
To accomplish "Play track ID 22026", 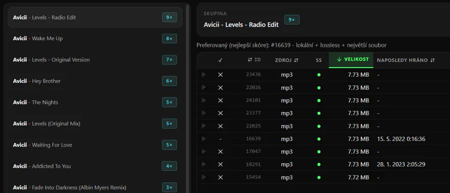I will coord(204,87).
